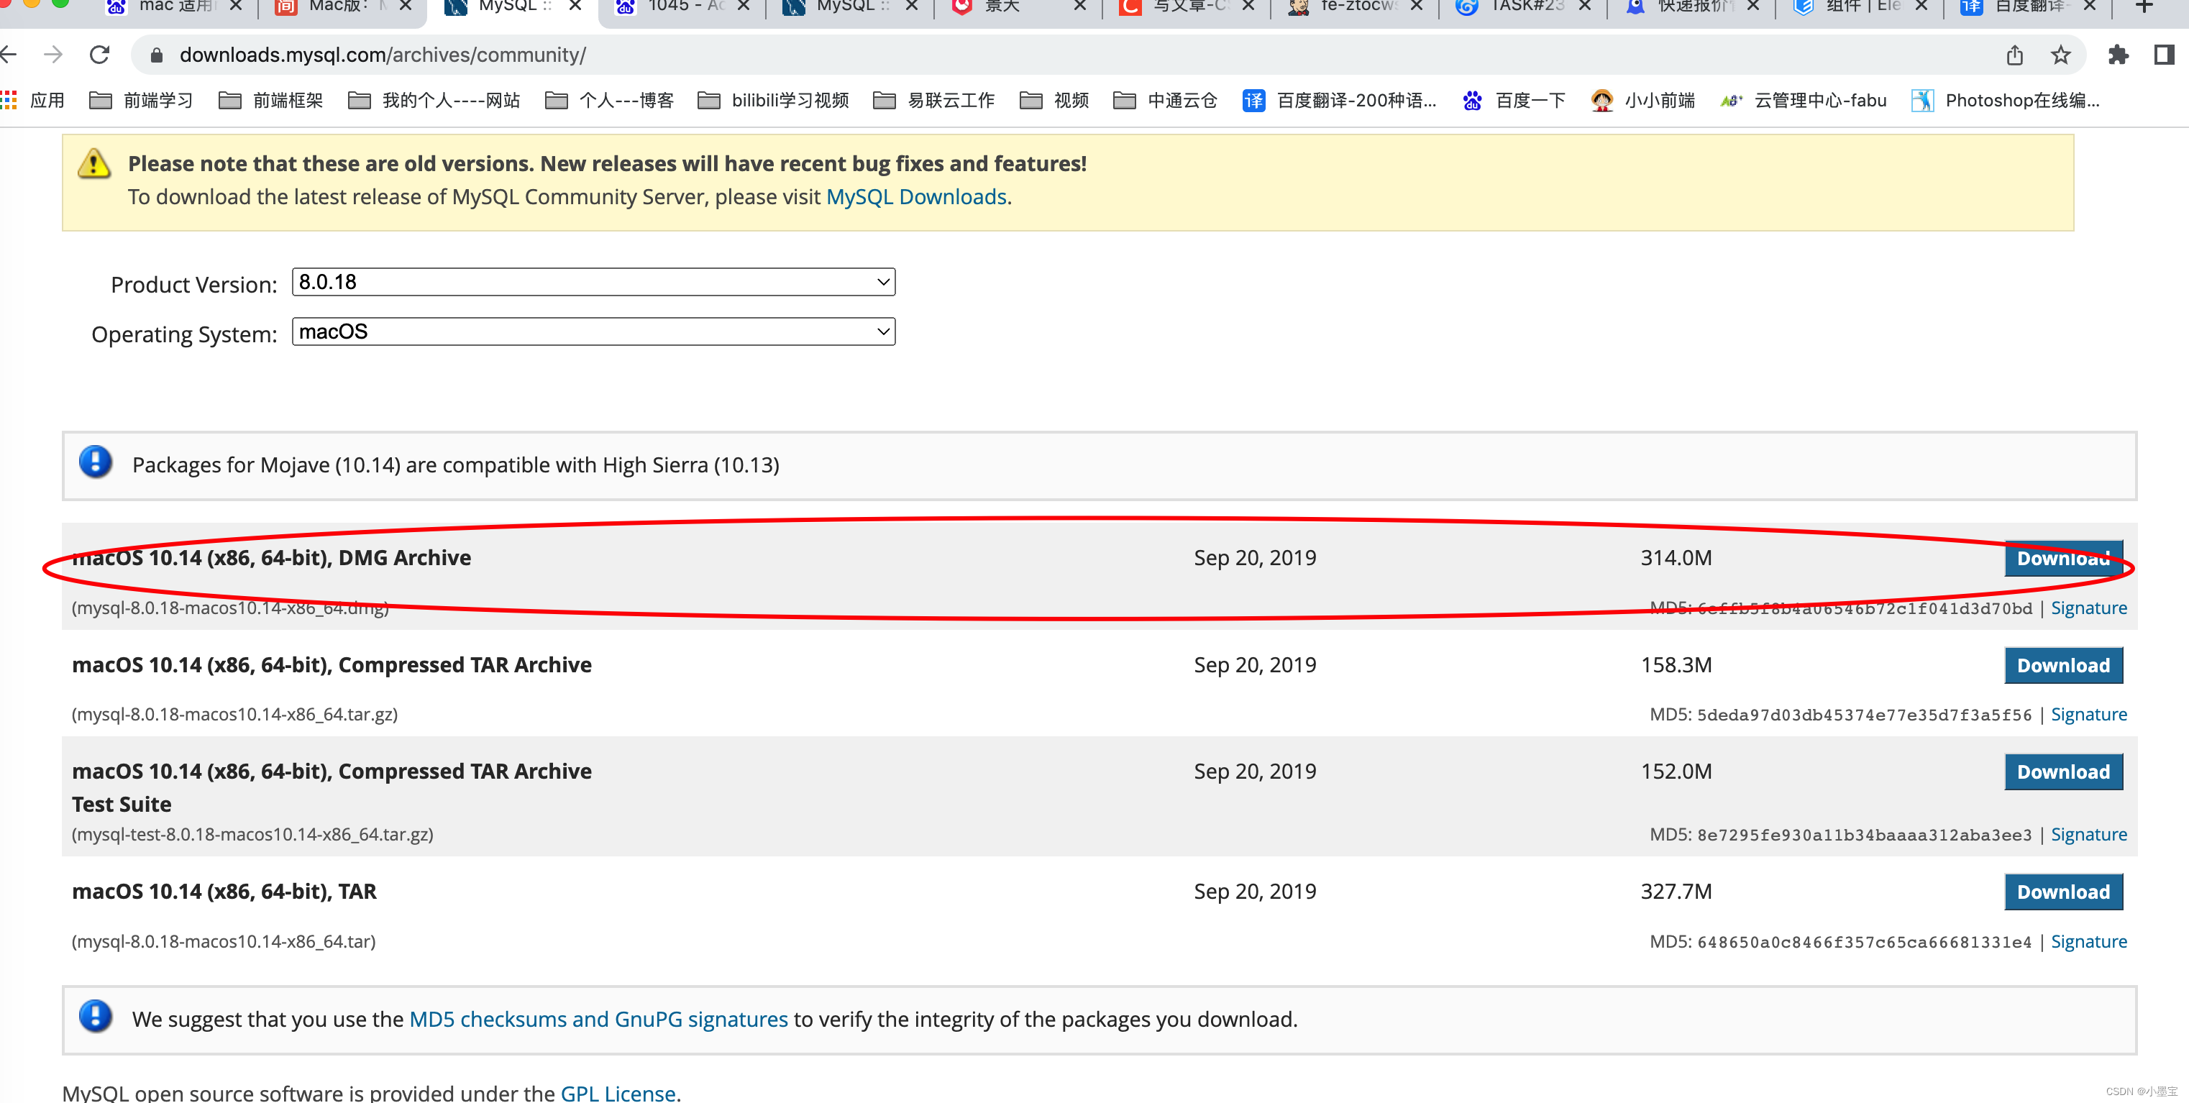Open the 中通云仓 bookmark folder
2189x1103 pixels.
point(1165,100)
